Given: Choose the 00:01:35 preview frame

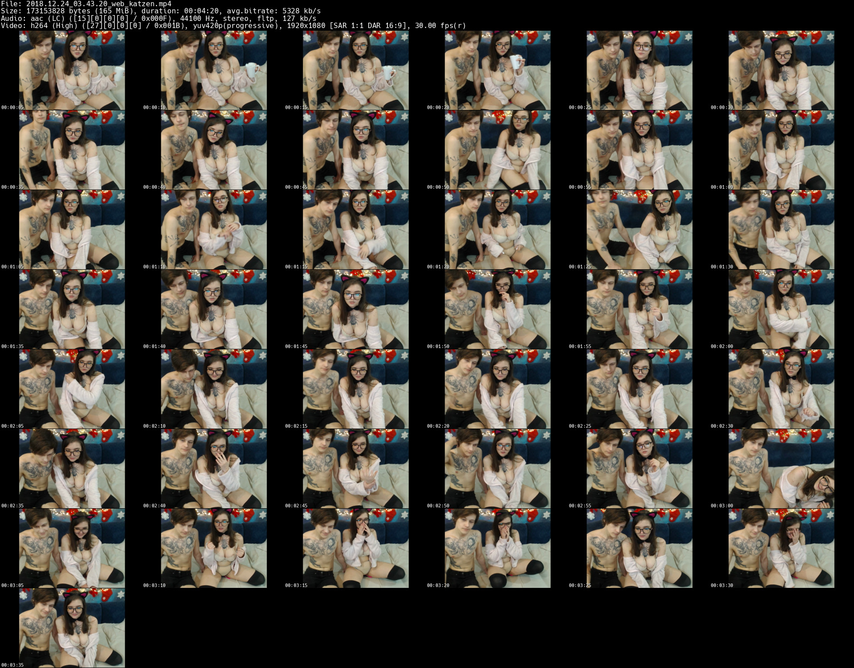Looking at the screenshot, I should click(x=72, y=309).
